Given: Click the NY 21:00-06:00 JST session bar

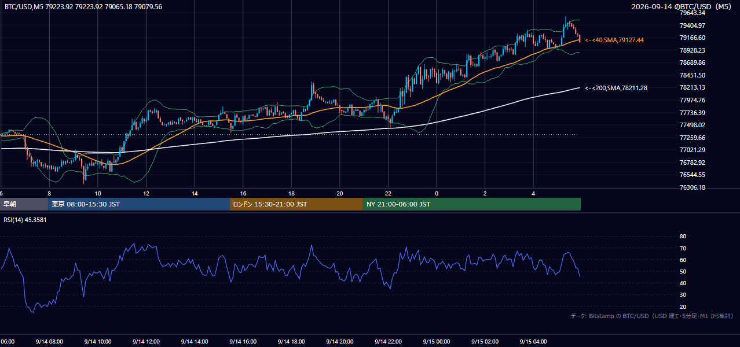Looking at the screenshot, I should tap(472, 204).
